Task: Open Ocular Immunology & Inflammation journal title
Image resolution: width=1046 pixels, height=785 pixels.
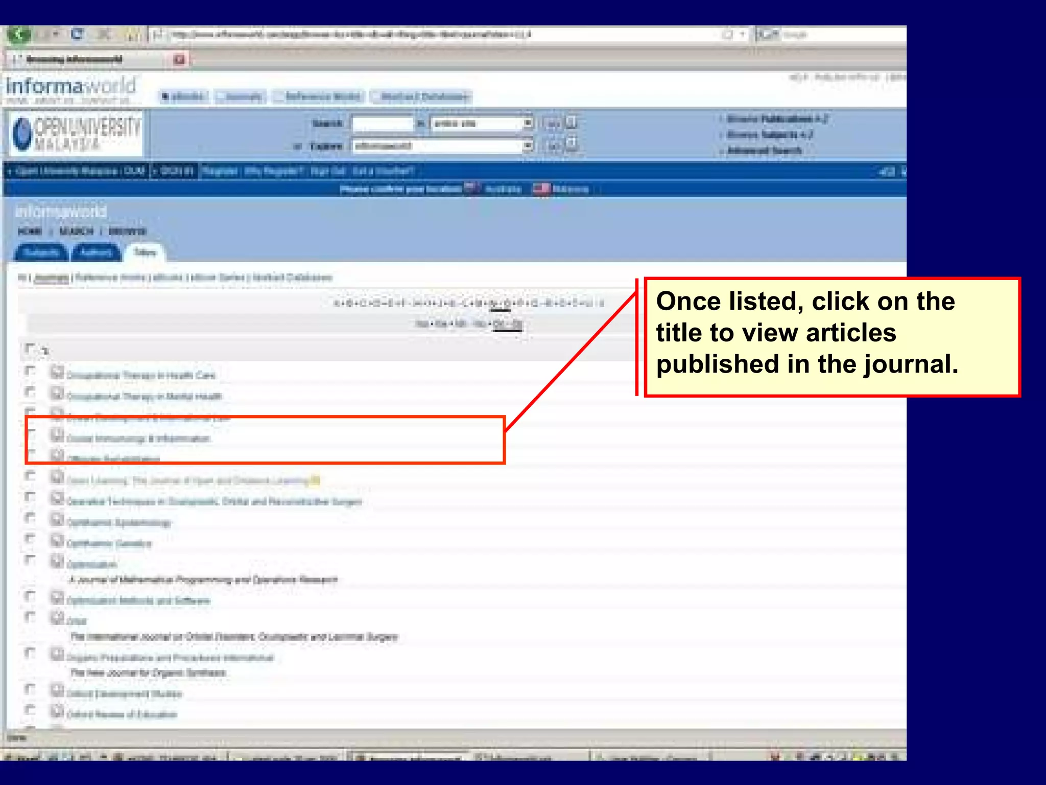Action: (x=138, y=439)
